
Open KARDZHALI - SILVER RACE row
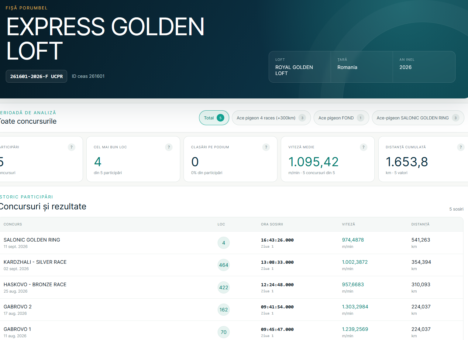pyautogui.click(x=232, y=265)
